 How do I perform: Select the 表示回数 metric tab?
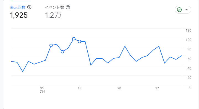coord(18,7)
